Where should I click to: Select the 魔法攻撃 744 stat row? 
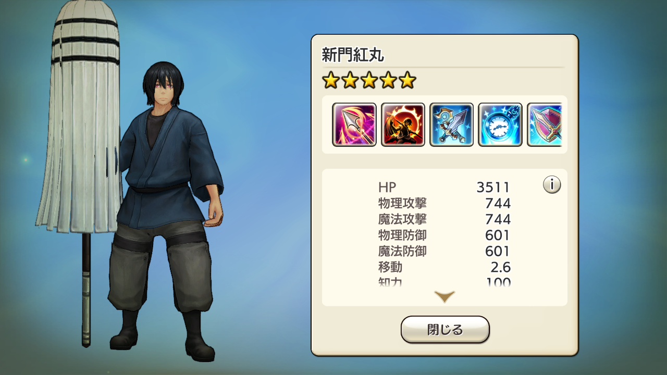444,219
